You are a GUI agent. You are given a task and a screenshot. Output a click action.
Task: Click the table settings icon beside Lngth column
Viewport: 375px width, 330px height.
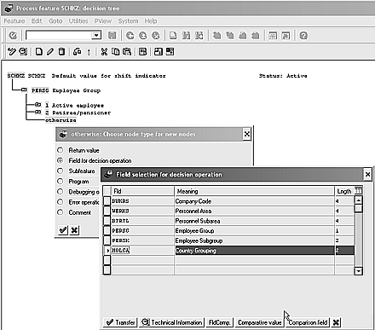(359, 190)
